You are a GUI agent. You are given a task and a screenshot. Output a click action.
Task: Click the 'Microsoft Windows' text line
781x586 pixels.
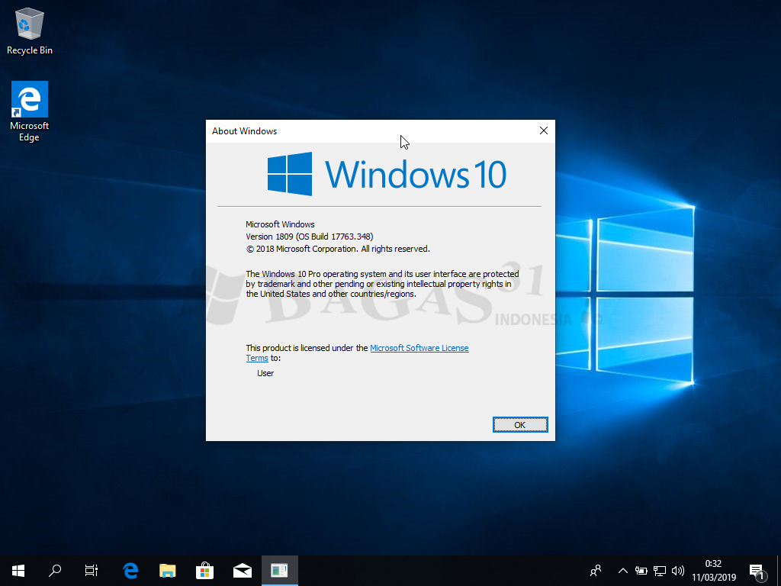pyautogui.click(x=280, y=224)
